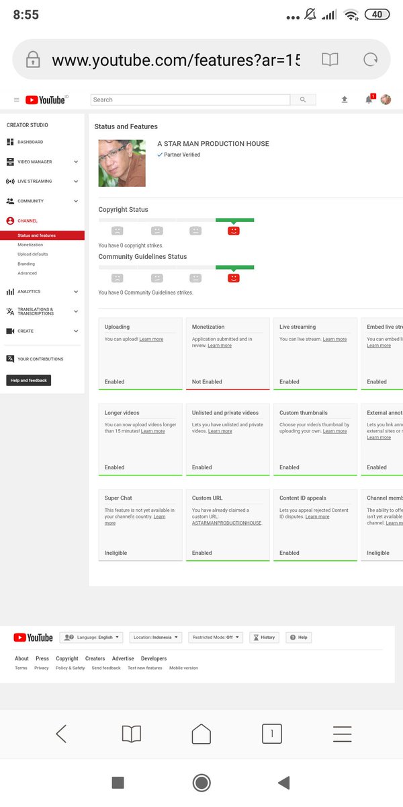Click the search magnifier button
This screenshot has height=807, width=403.
tap(303, 100)
